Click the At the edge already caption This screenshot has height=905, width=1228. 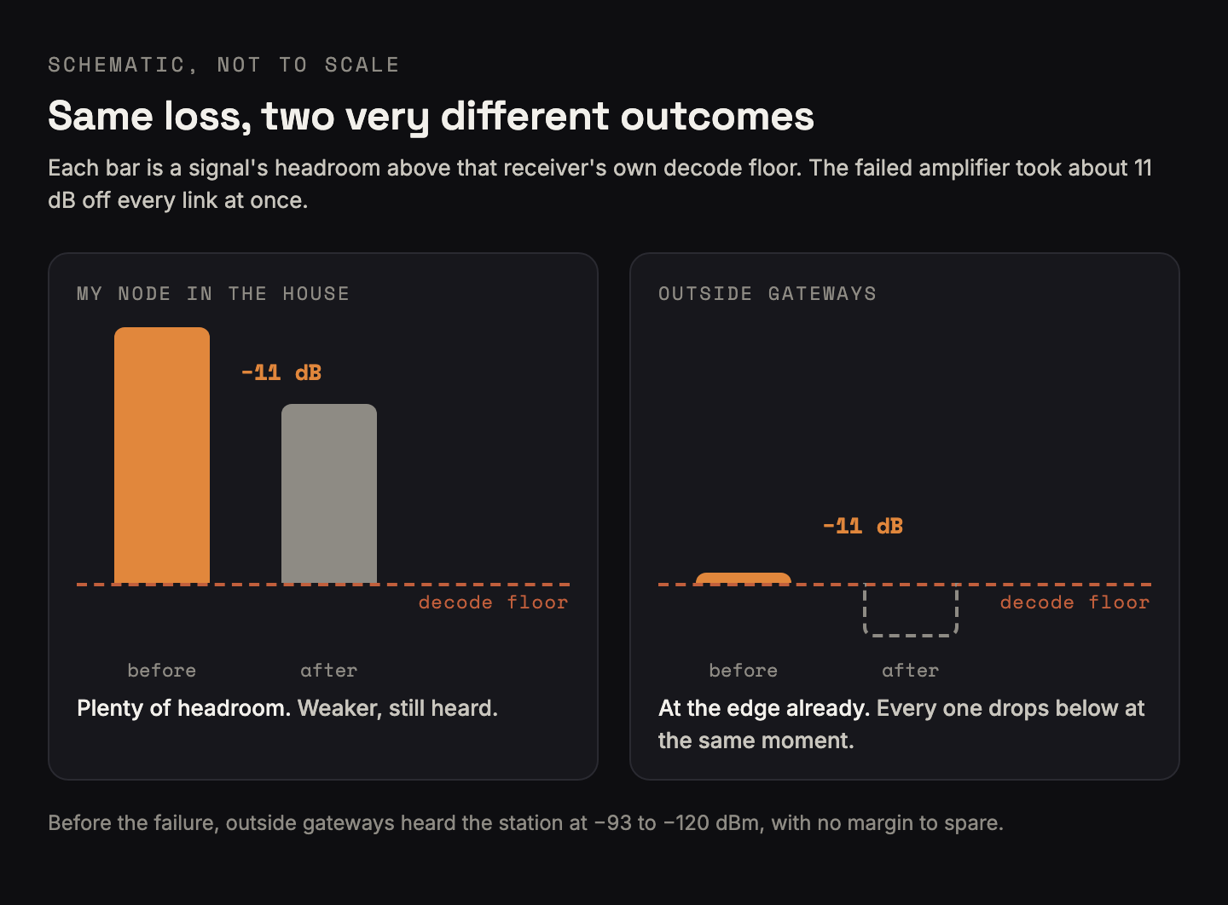pyautogui.click(x=901, y=724)
